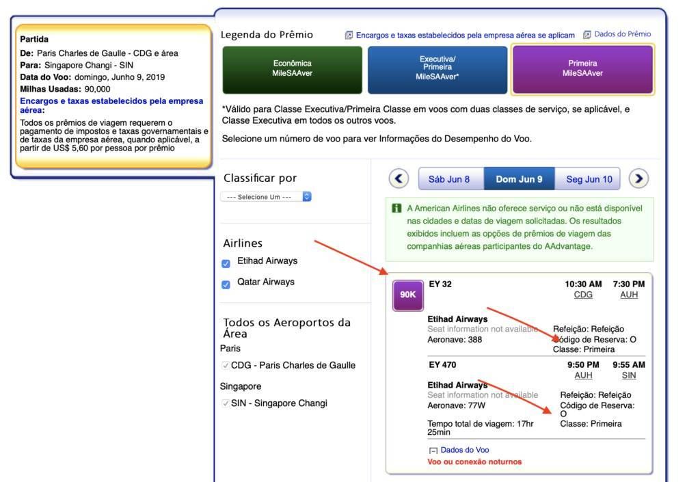Click flight number EY 32
The width and height of the screenshot is (700, 482).
tap(440, 284)
